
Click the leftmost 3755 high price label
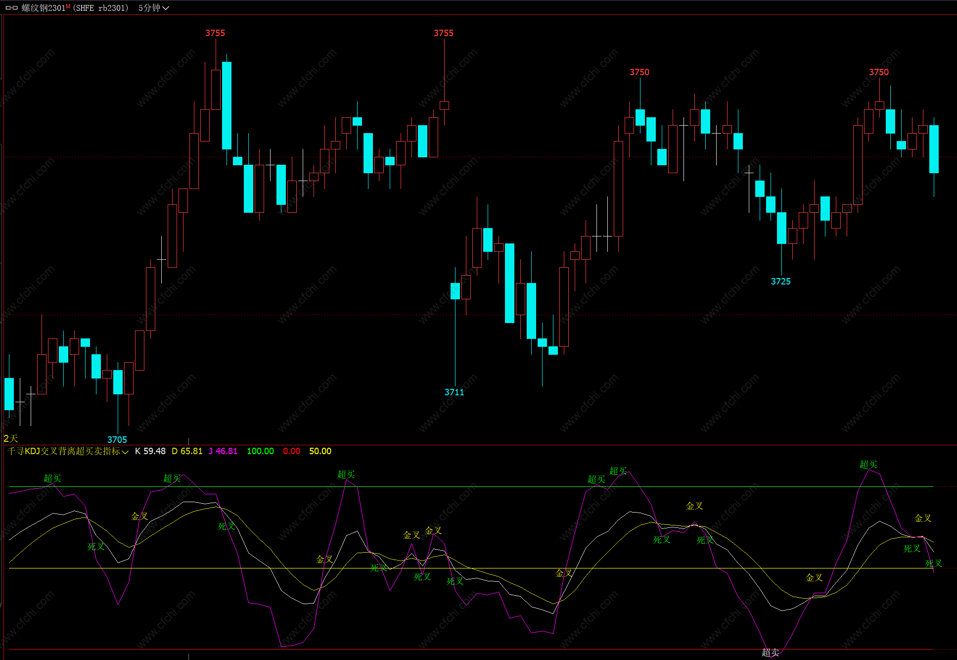[x=215, y=33]
